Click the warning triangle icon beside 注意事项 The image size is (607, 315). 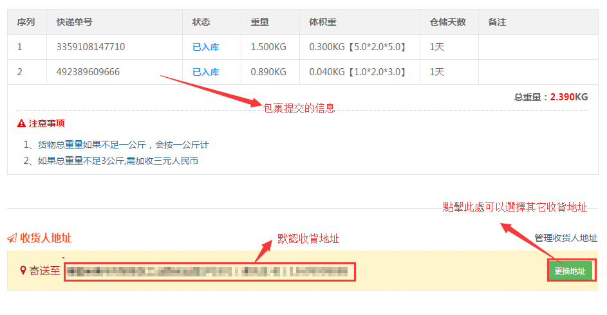21,123
